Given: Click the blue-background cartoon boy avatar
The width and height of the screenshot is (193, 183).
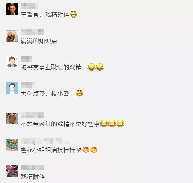Looking at the screenshot, I should tap(12, 88).
